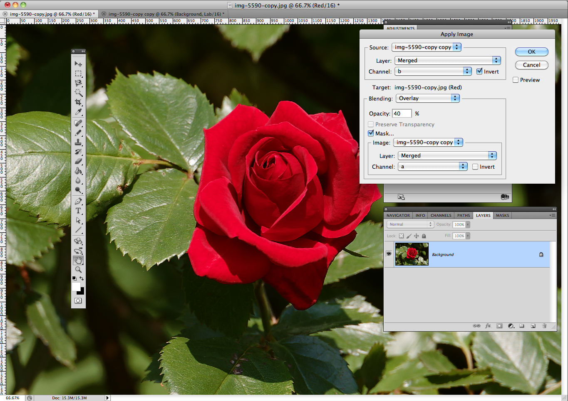
Task: Open the Blending dropdown set to Overlay
Action: (x=427, y=98)
